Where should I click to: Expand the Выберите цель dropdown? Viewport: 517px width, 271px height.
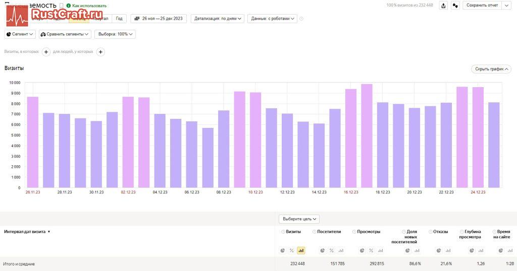click(299, 219)
